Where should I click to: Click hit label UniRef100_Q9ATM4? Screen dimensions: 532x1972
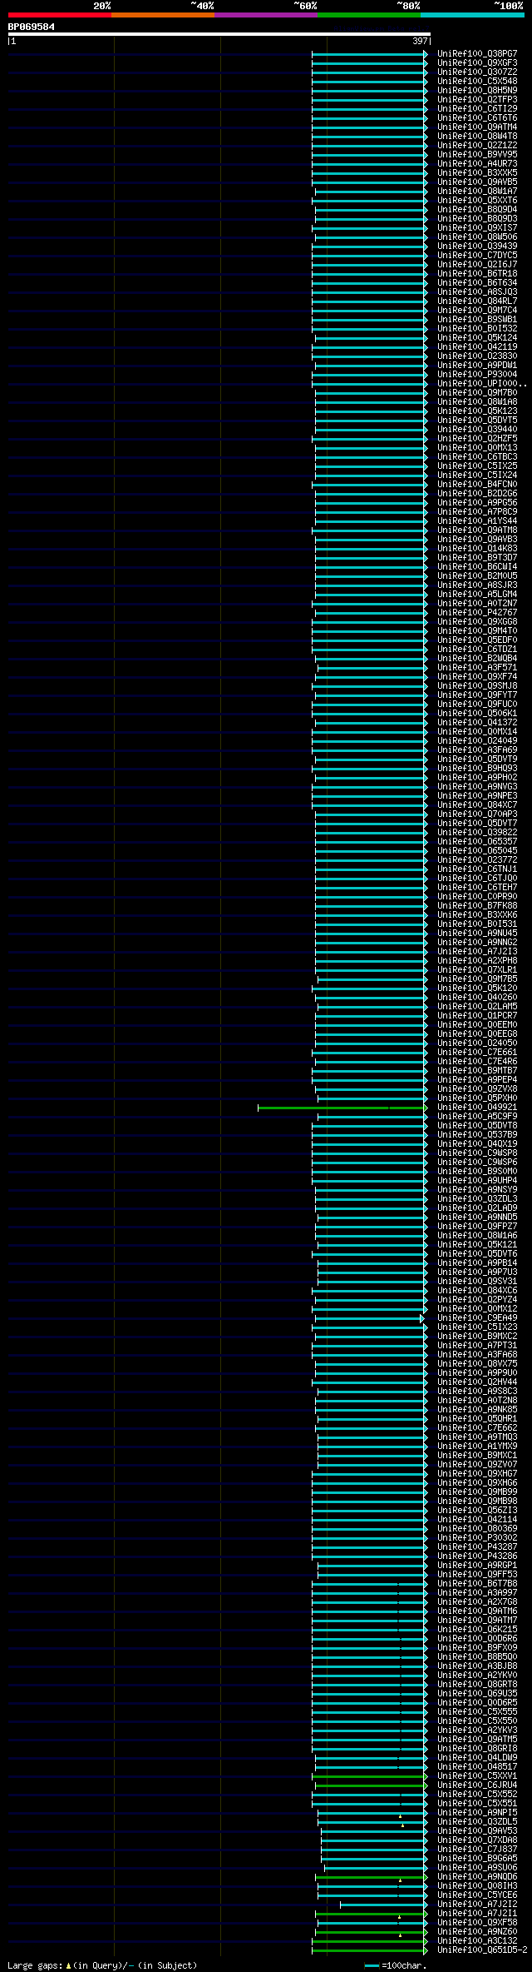coord(477,127)
